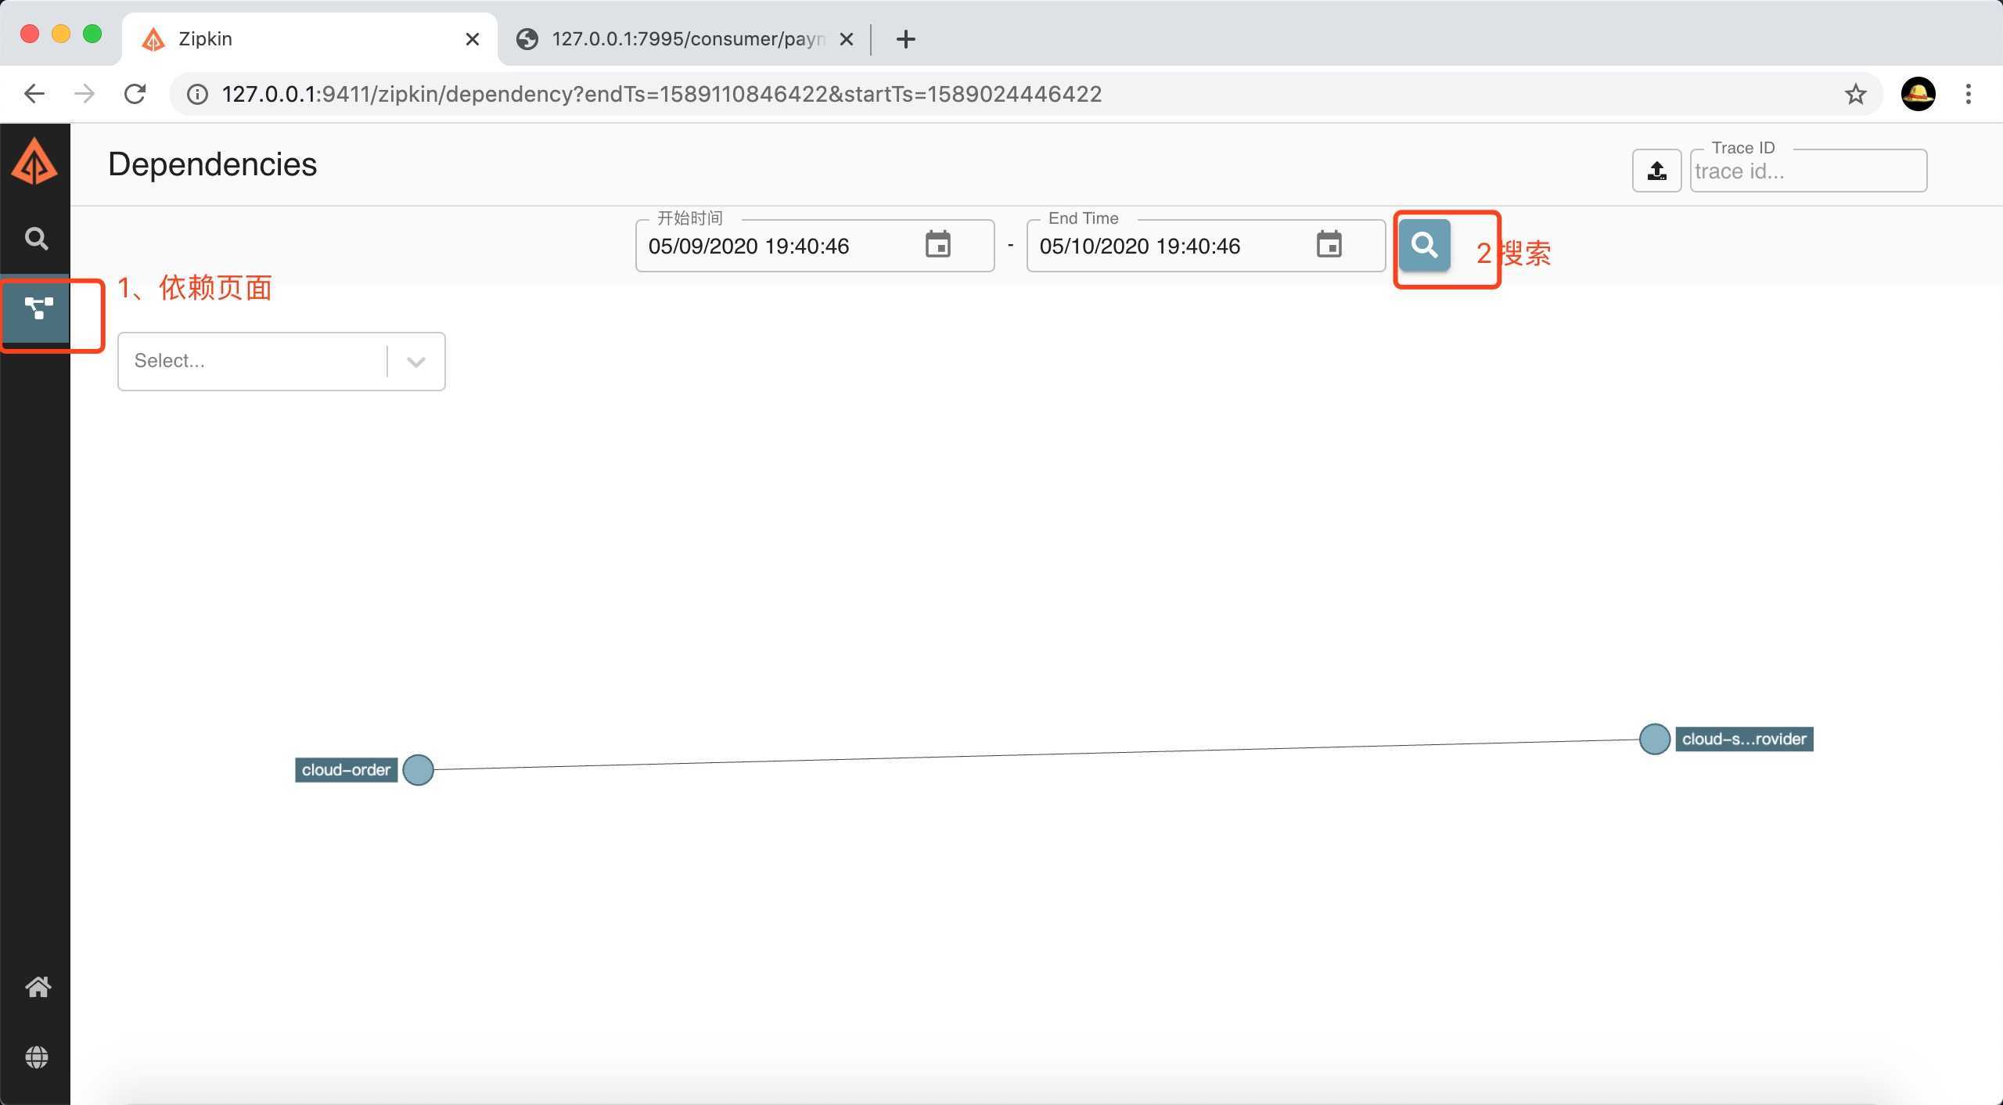Close the 127.0.0.1:7995 consumer tab
The image size is (2003, 1105).
click(x=847, y=39)
